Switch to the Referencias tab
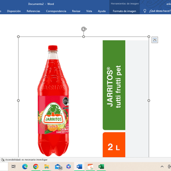 (33, 11)
